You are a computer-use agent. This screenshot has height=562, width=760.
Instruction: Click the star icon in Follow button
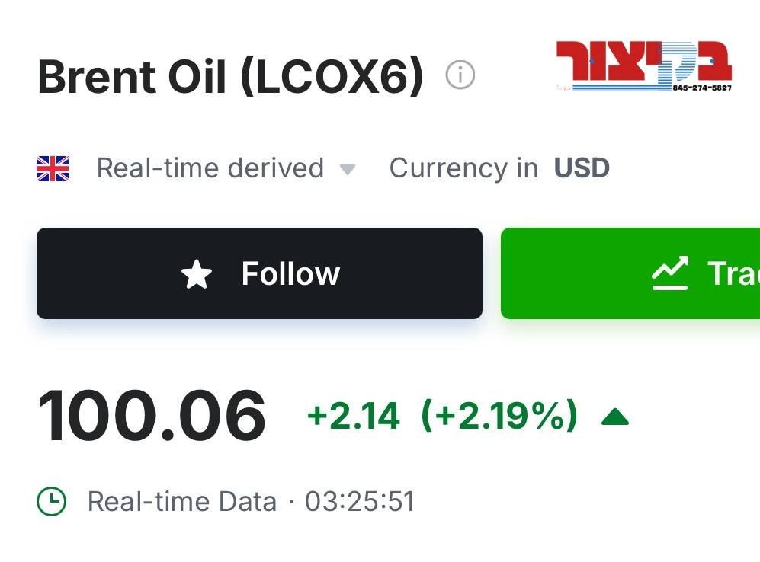coord(197,274)
